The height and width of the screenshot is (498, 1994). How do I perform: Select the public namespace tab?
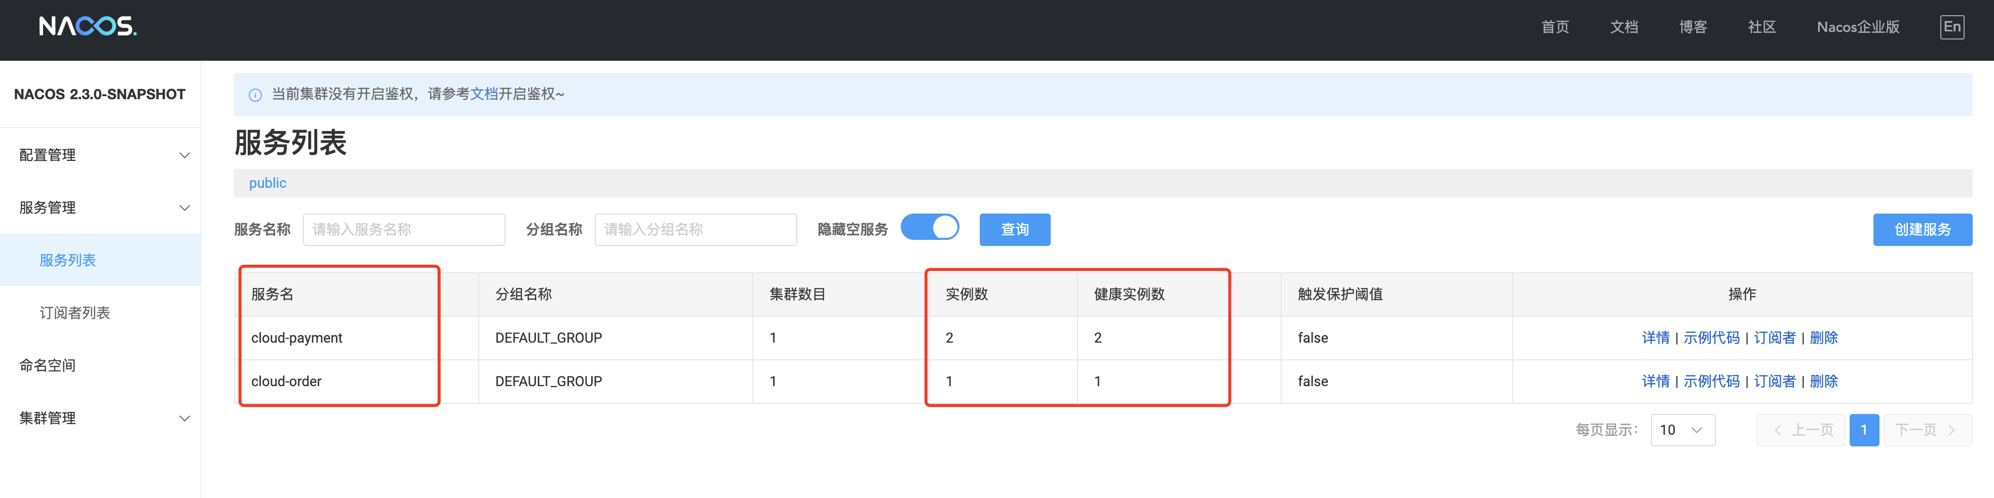tap(267, 183)
